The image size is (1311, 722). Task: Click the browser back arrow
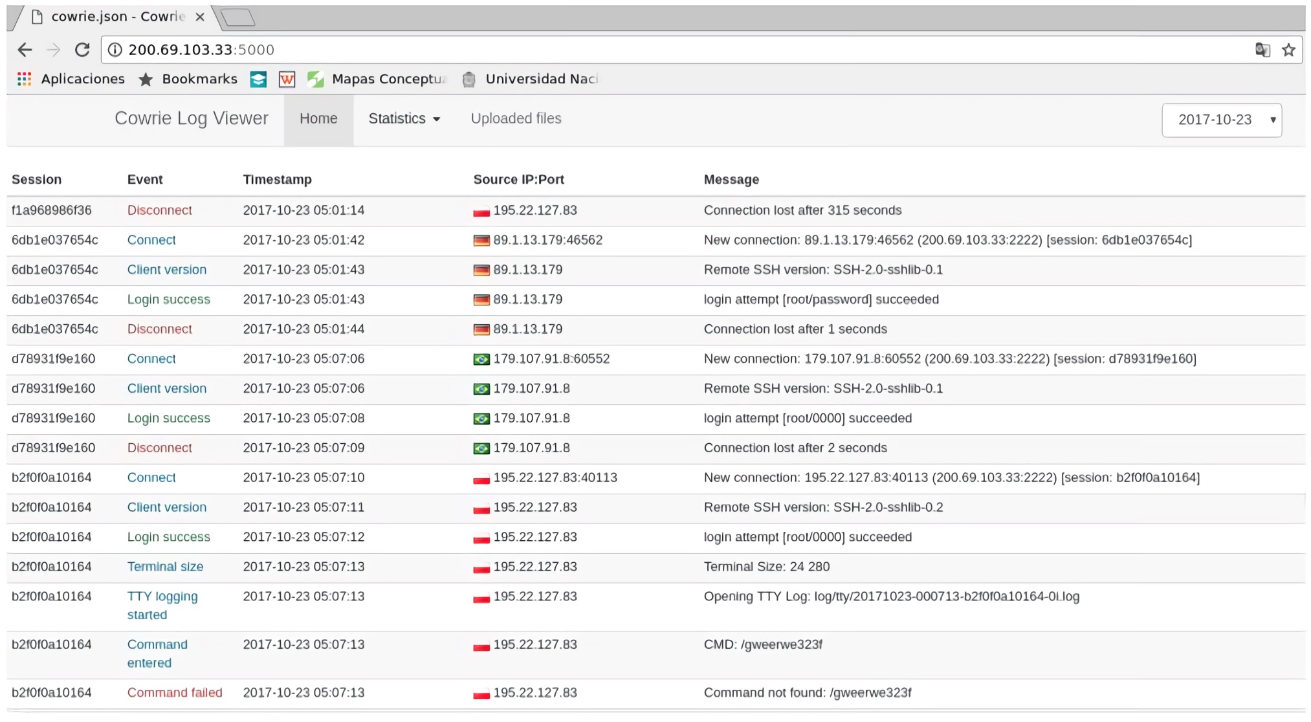[25, 50]
